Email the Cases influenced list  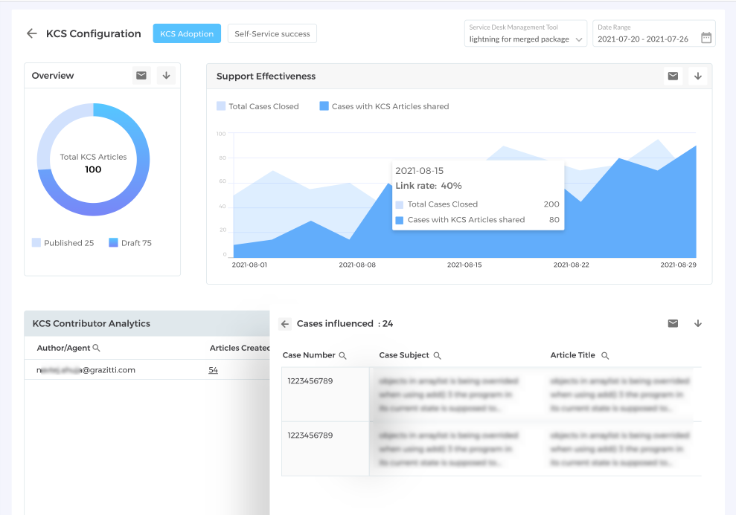[673, 323]
